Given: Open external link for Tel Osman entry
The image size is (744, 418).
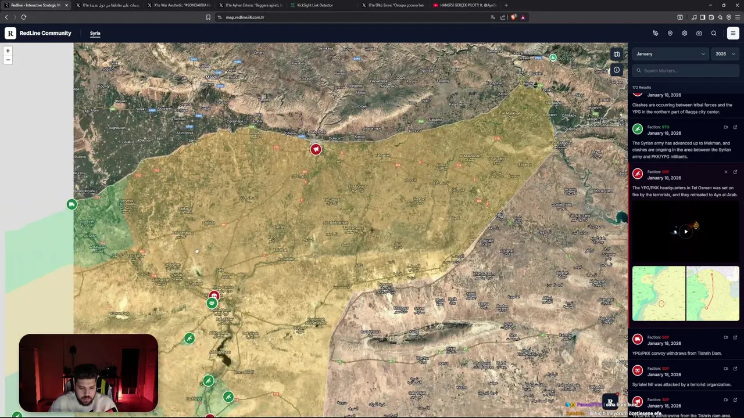Looking at the screenshot, I should tap(735, 172).
